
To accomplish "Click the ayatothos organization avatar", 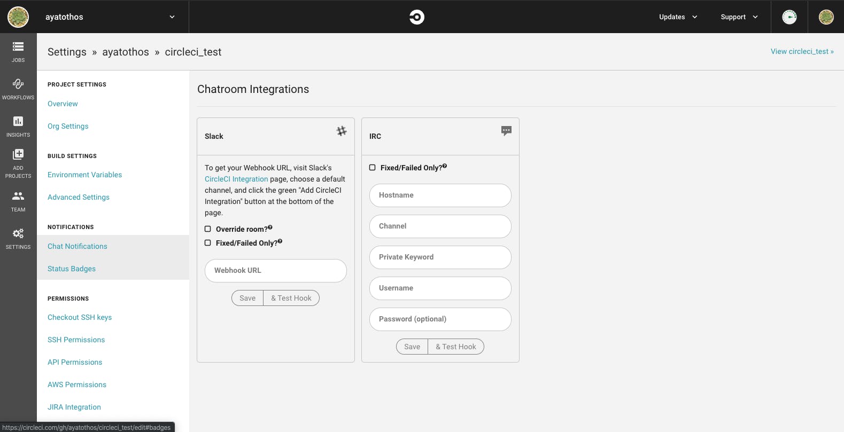I will (x=18, y=17).
